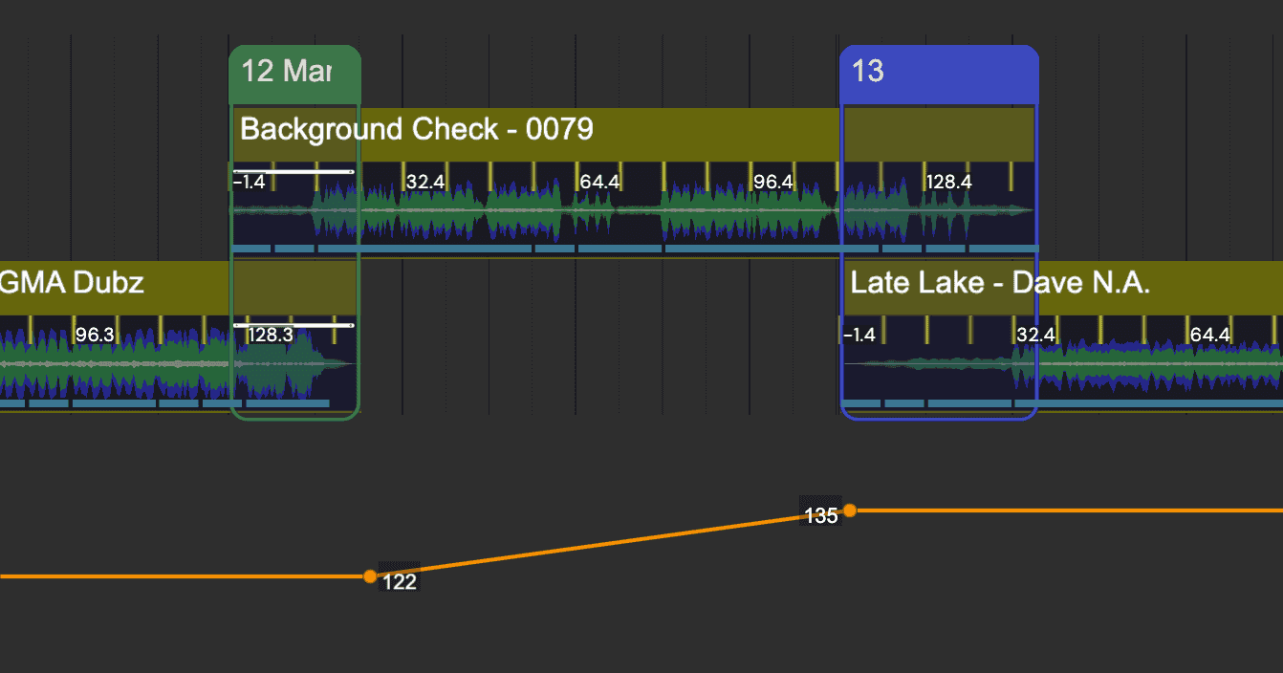The image size is (1283, 673).
Task: Click the 32.4 beat marker on Background Check
Action: pyautogui.click(x=424, y=181)
